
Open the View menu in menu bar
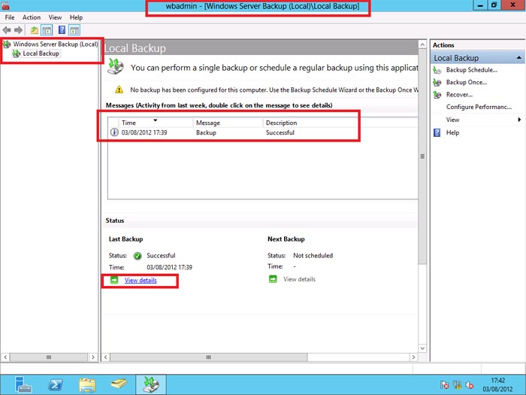(55, 17)
